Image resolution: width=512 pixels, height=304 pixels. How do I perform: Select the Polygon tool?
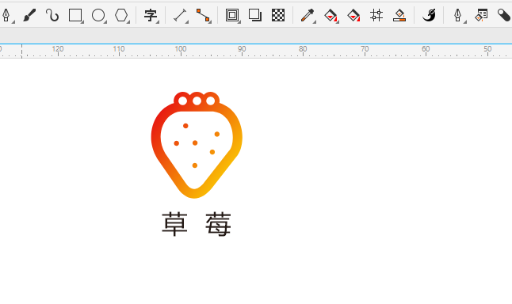point(121,15)
